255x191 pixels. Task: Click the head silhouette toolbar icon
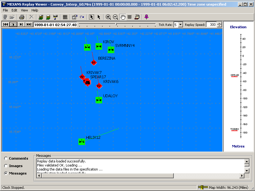tap(5, 17)
